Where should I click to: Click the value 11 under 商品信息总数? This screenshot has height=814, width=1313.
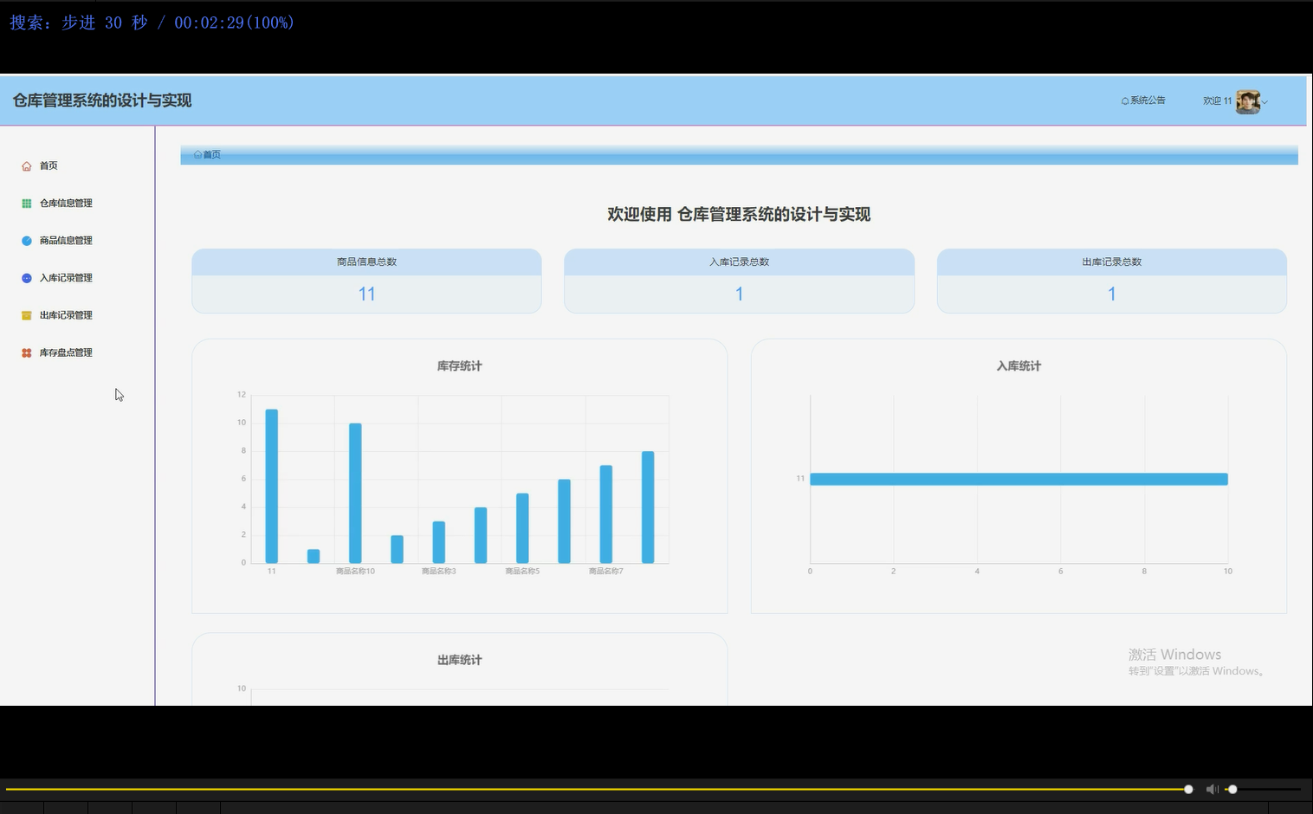click(367, 294)
